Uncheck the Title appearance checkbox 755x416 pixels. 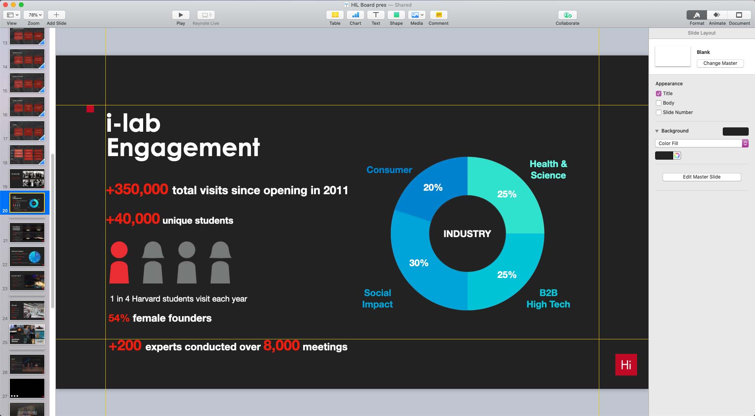[659, 94]
